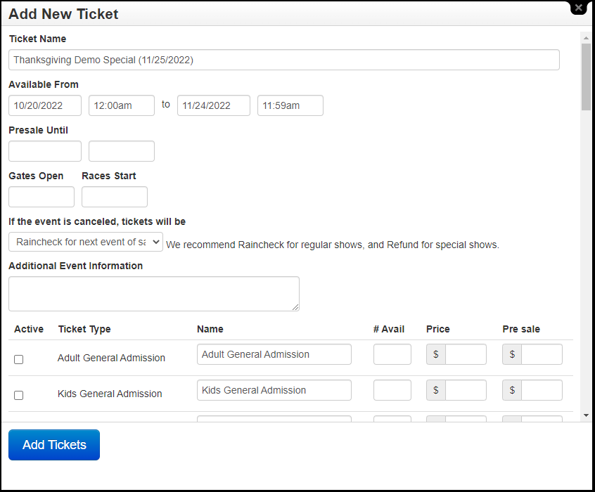Click the 11/24/2022 end date field

(213, 105)
